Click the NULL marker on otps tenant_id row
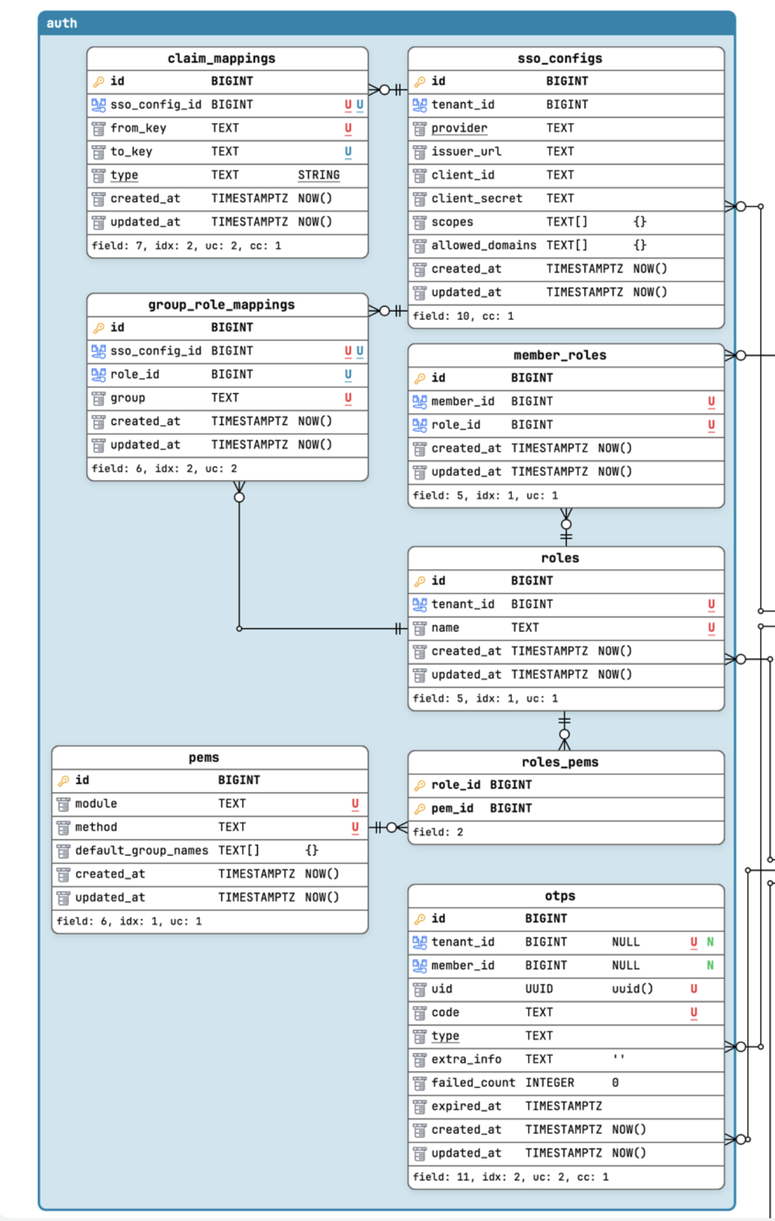The image size is (775, 1221). click(710, 942)
